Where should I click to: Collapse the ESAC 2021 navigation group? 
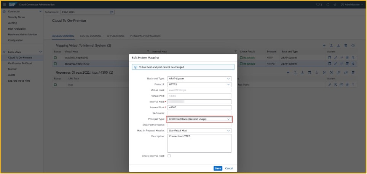(x=40, y=52)
